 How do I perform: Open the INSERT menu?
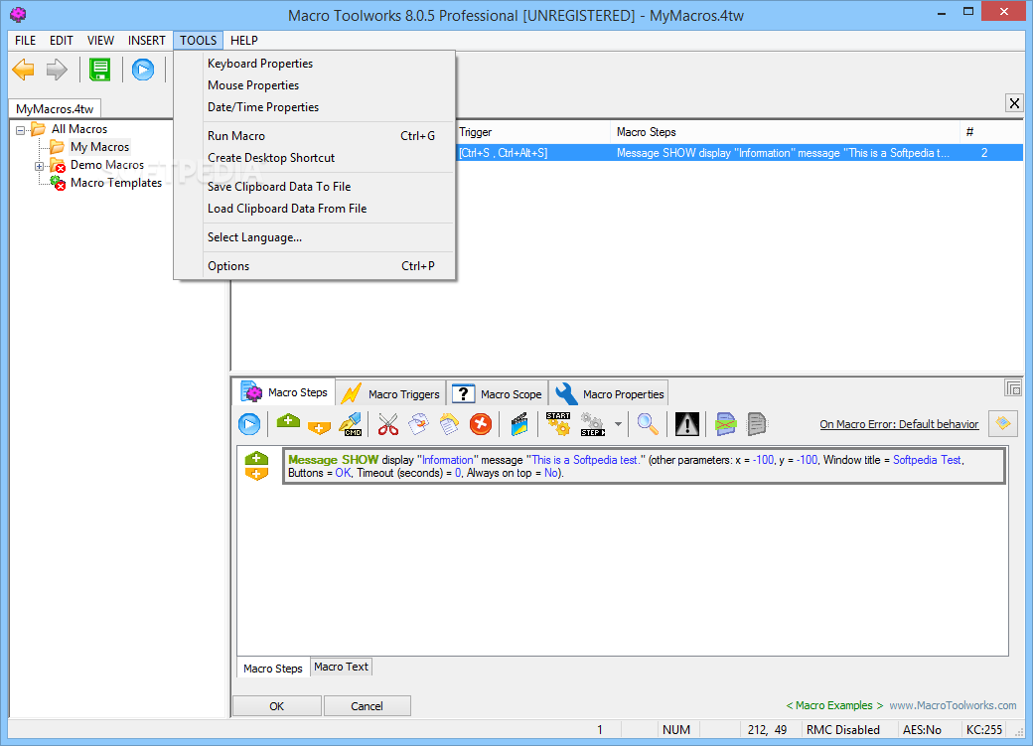coord(146,40)
